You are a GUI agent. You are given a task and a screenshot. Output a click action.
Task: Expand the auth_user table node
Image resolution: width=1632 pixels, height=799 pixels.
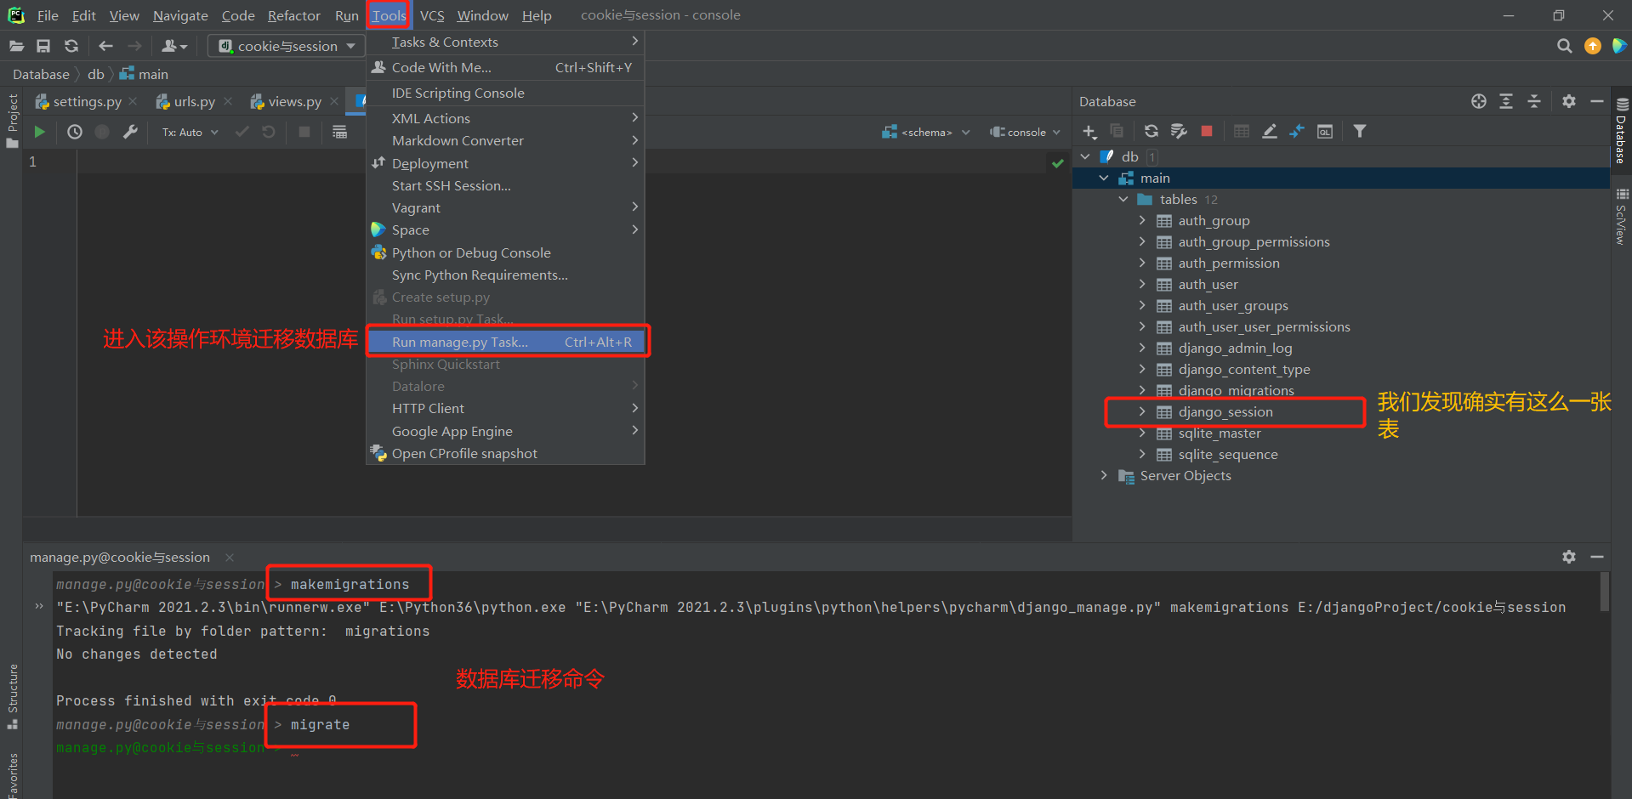1142,284
